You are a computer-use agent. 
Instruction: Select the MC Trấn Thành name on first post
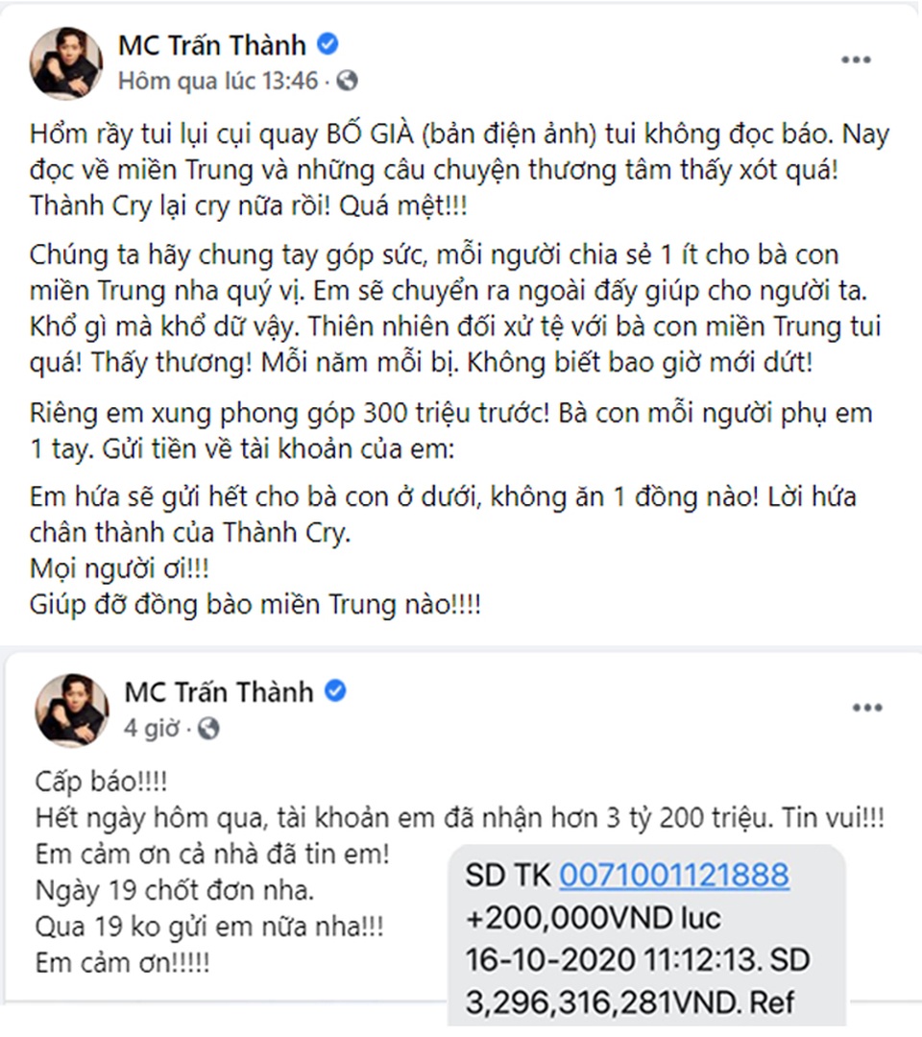(212, 44)
